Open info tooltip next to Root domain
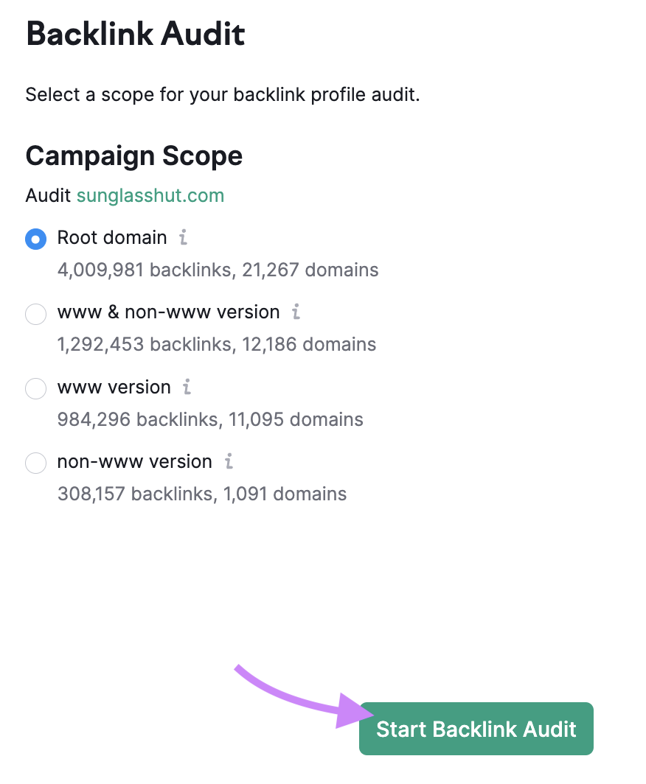 pyautogui.click(x=183, y=237)
